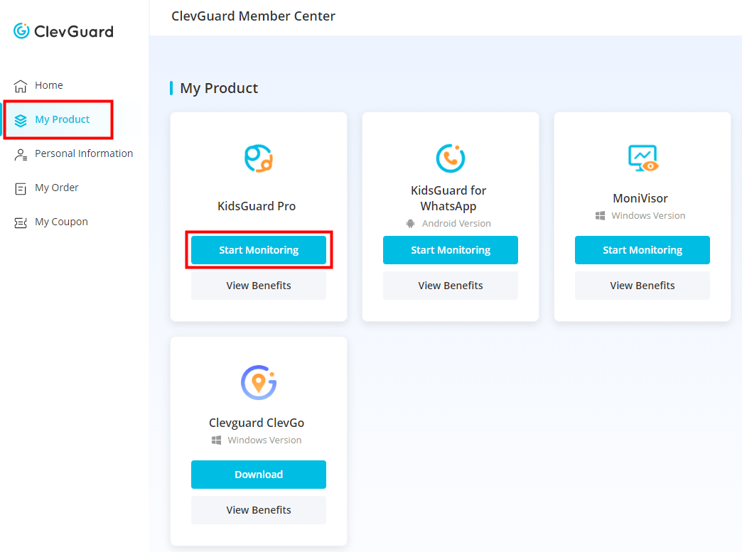
Task: Click Windows Version label under MoniVisor
Action: tap(648, 216)
